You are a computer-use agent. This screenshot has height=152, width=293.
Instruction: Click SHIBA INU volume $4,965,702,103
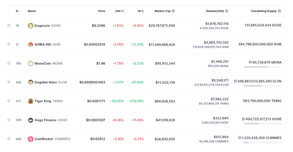[216, 42]
